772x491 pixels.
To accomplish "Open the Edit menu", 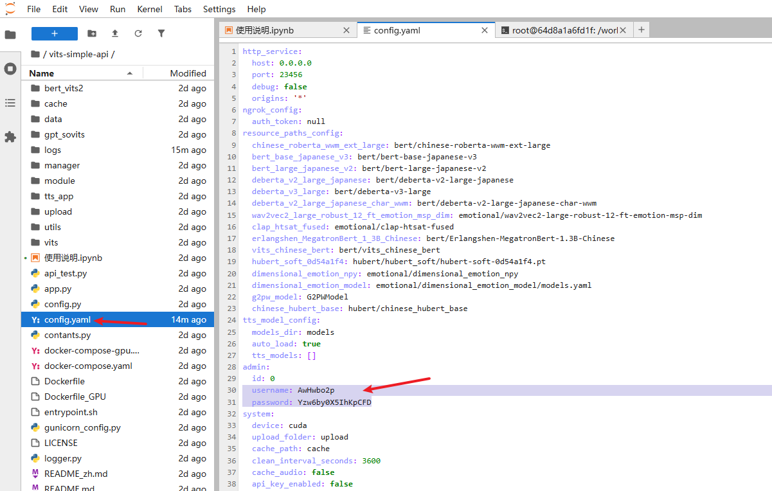I will pos(60,9).
